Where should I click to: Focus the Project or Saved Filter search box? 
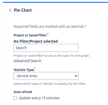pyautogui.click(x=46, y=48)
